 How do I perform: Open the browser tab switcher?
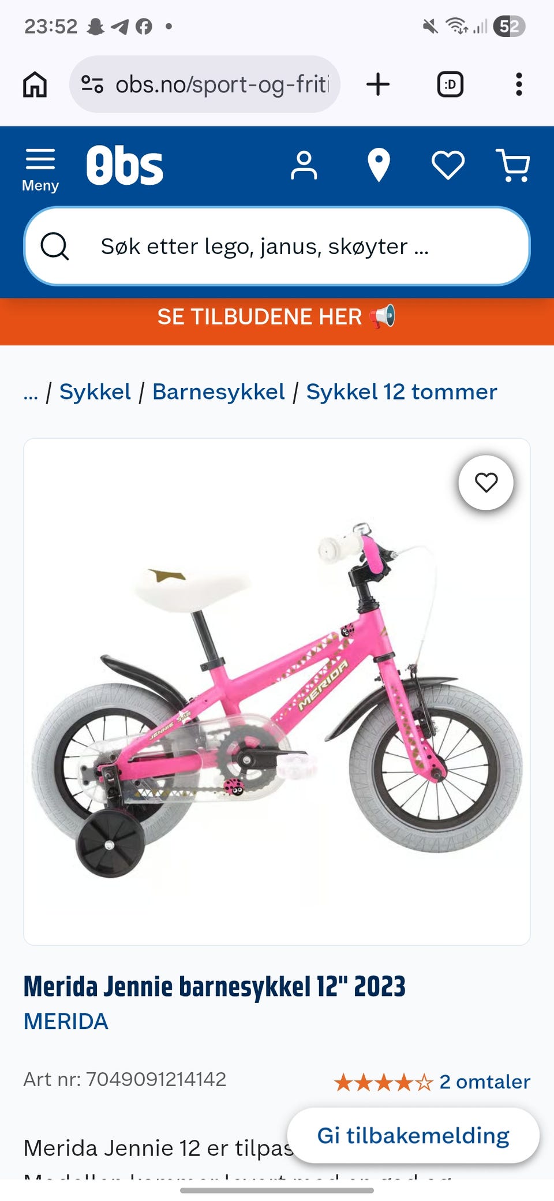click(450, 84)
